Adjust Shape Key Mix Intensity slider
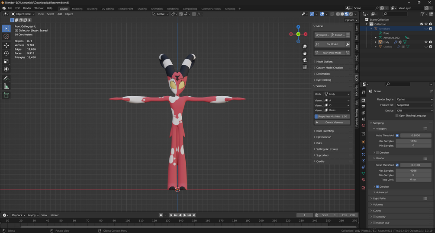 [332, 116]
